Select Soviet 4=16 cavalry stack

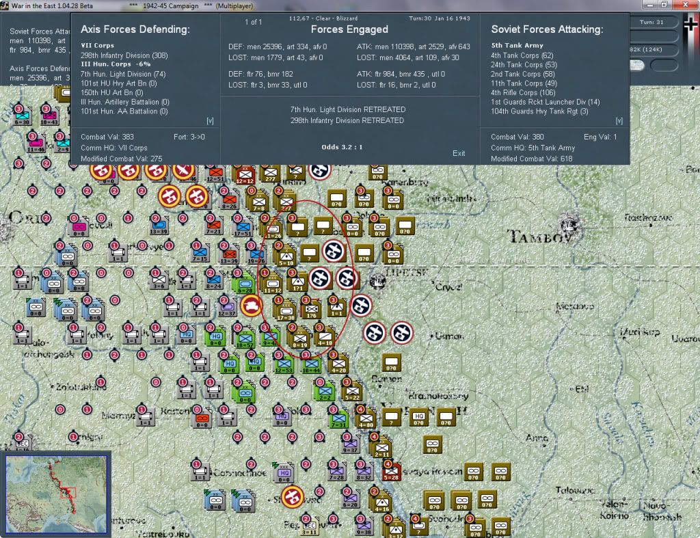382,502
